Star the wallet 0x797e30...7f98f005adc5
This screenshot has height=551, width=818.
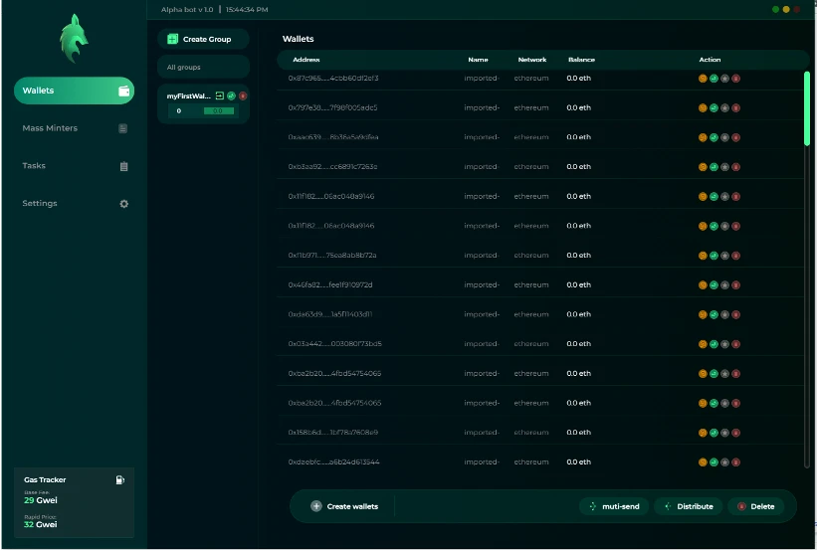click(x=724, y=108)
